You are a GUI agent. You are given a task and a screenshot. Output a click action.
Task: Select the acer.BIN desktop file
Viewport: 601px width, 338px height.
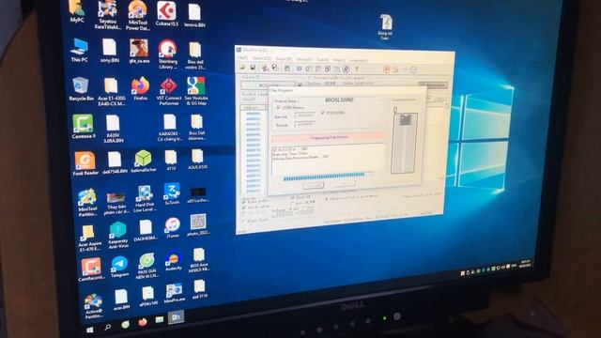point(121,300)
